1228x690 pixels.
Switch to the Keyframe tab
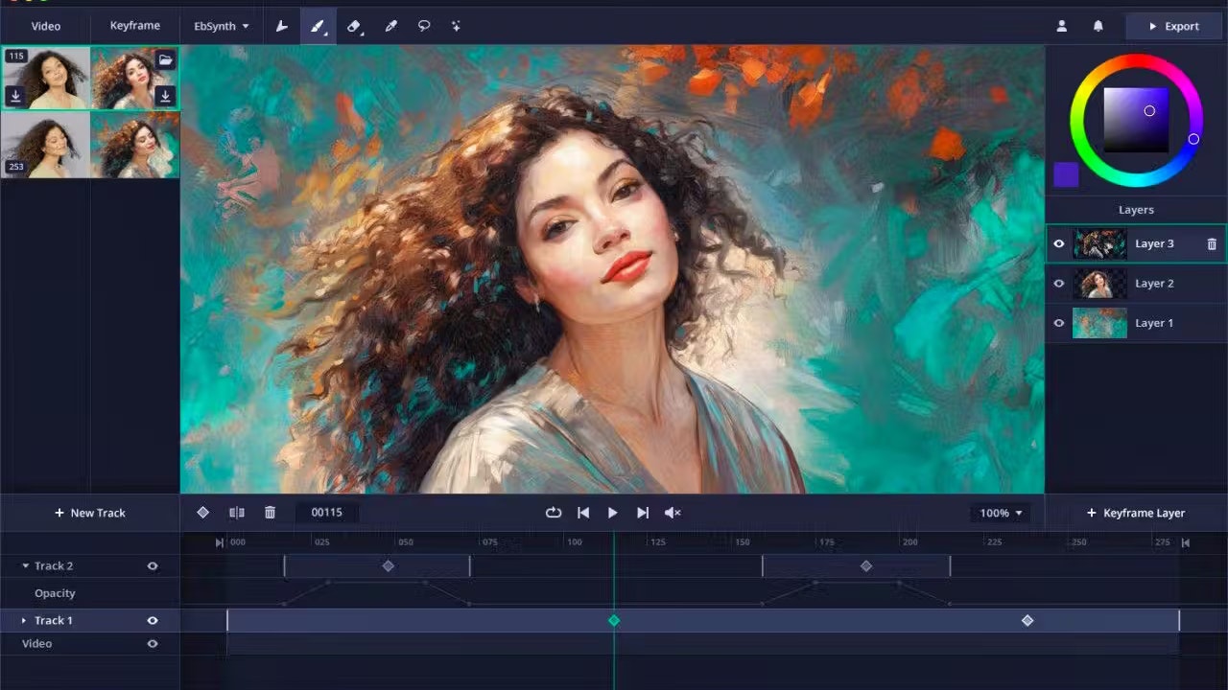coord(134,26)
